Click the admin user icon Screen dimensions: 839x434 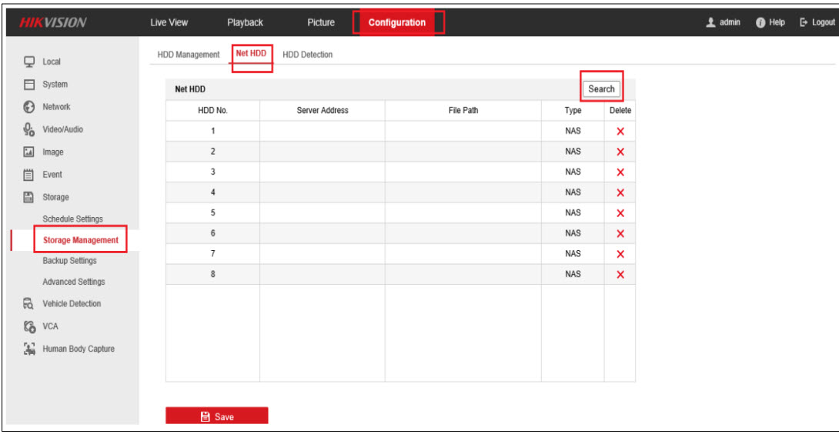[711, 22]
